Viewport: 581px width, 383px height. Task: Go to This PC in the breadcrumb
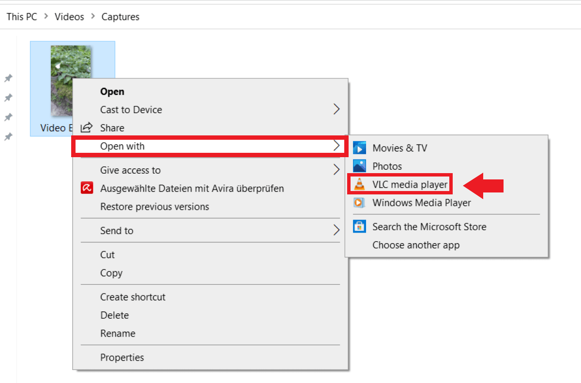coord(22,17)
